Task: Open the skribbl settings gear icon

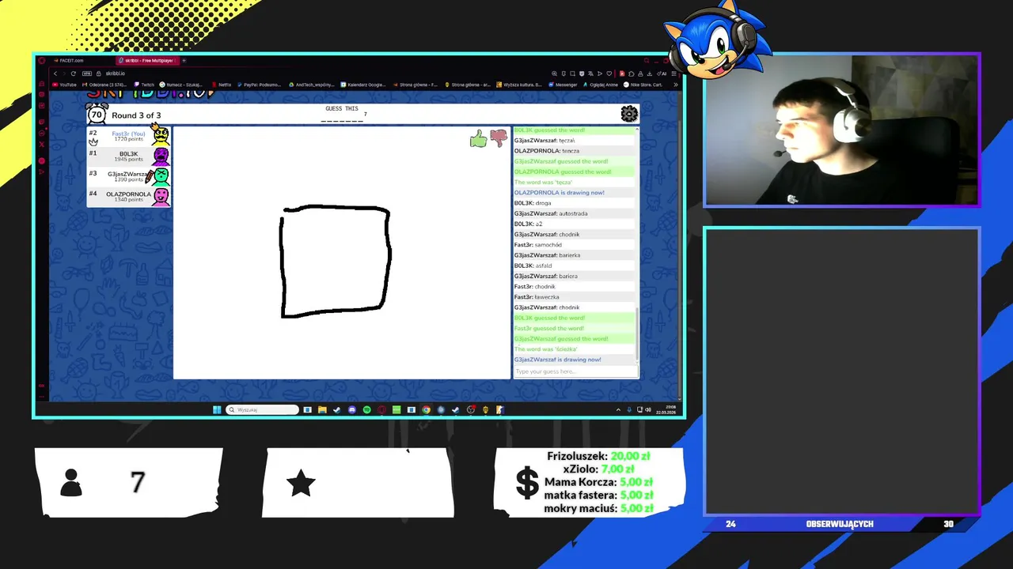Action: coord(629,115)
